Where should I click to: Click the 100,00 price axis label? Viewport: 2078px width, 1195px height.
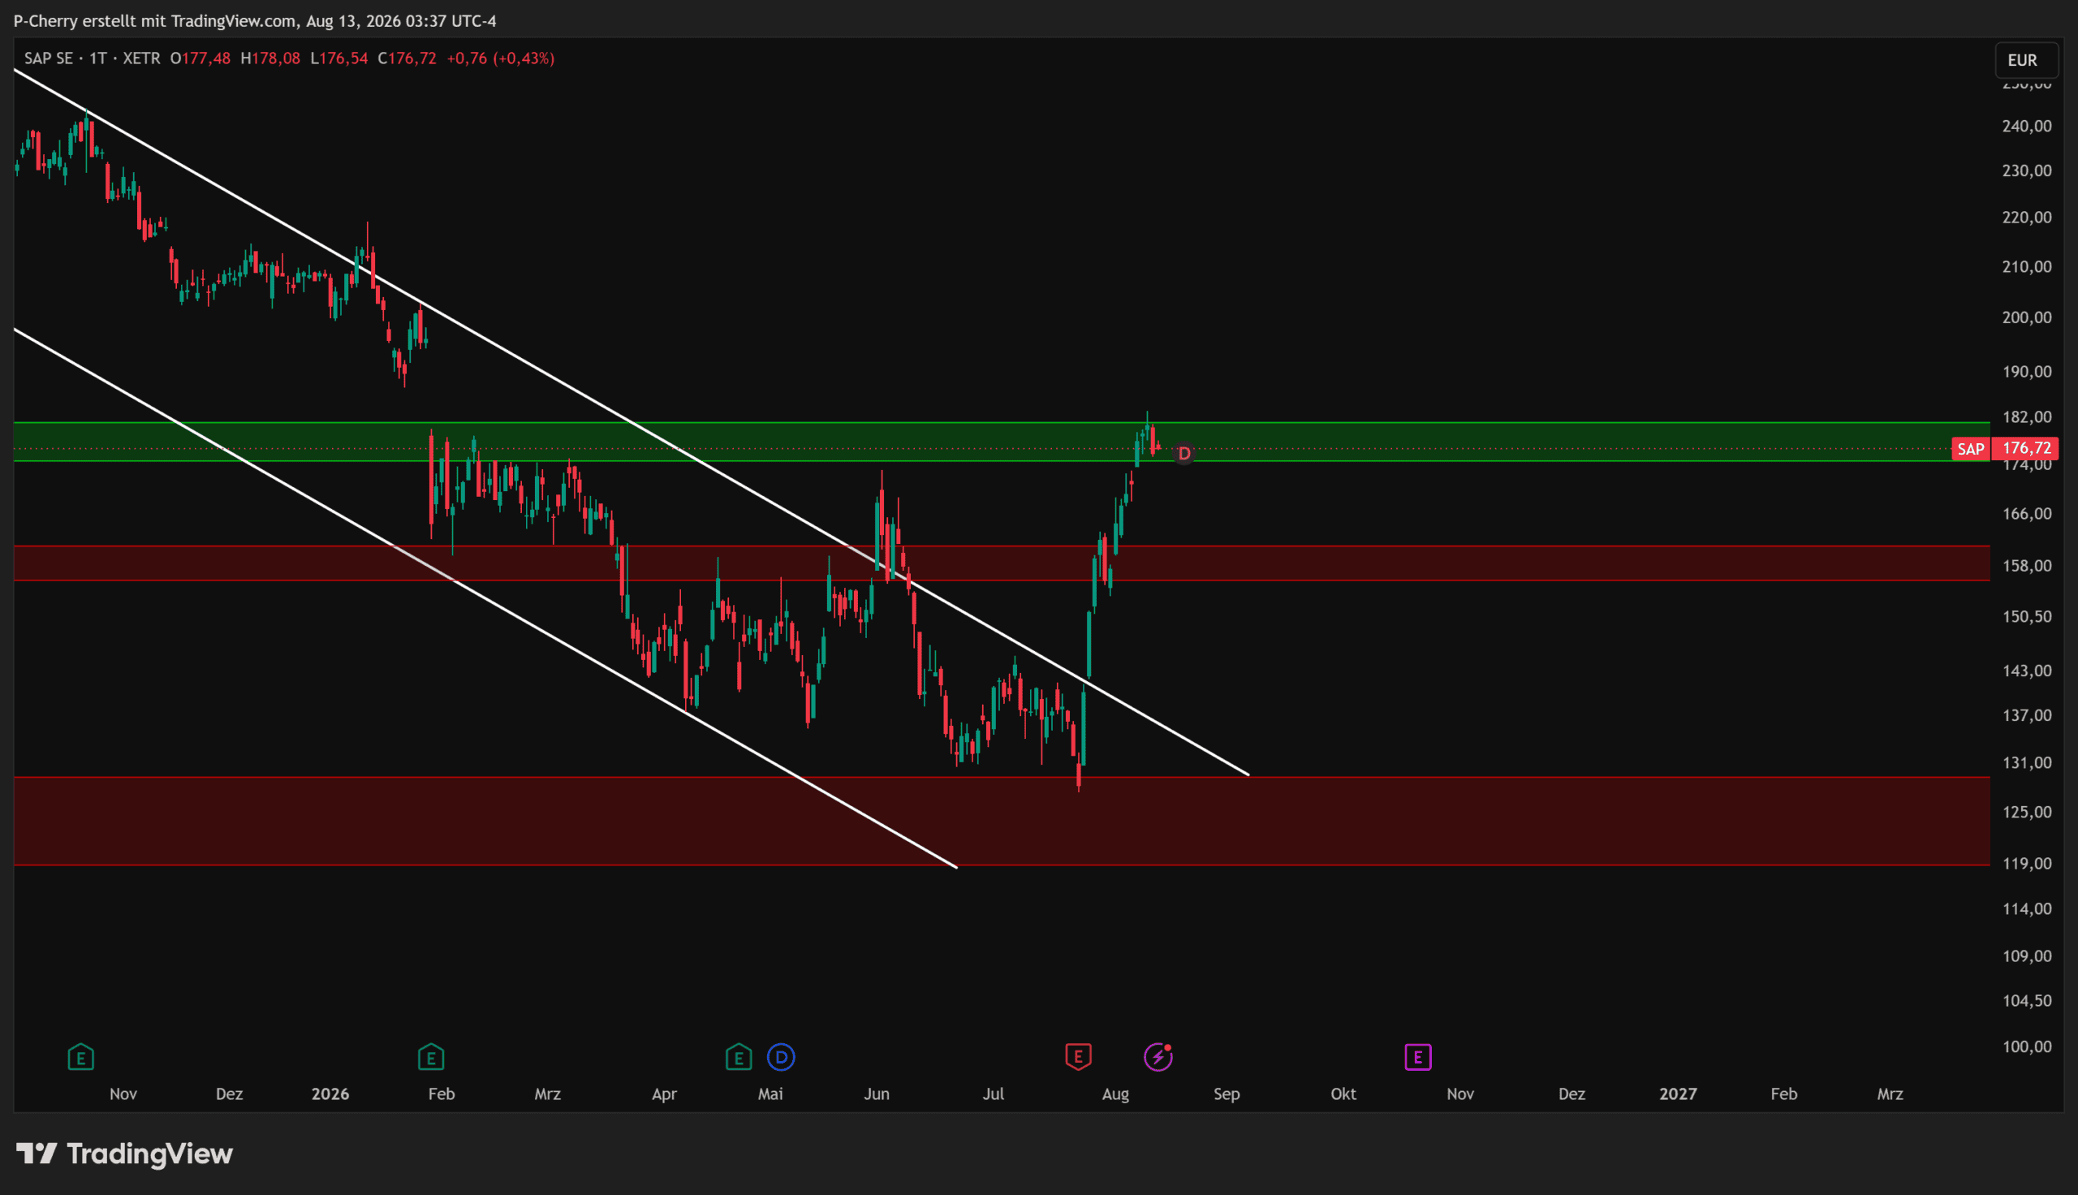click(2026, 1046)
